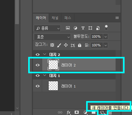Filter layers by type layers icon
Viewport: 132px width, 115px height.
pyautogui.click(x=83, y=28)
